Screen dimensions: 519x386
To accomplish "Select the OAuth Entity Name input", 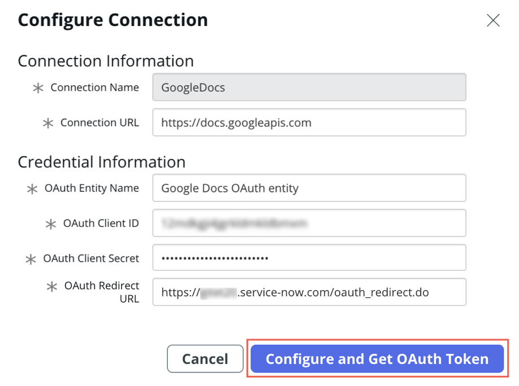I will 309,188.
